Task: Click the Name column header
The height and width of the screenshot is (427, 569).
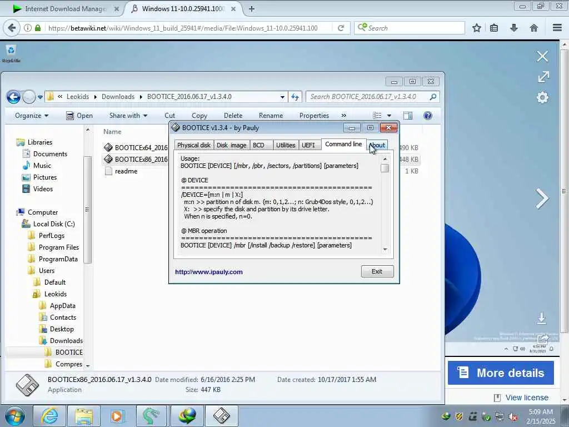Action: (112, 132)
